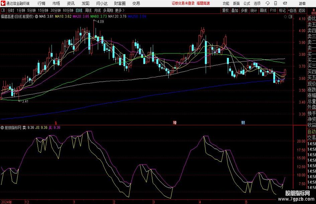Click the 通达信 red logo icon
Screen dimensions: 316x204
pos(3,3)
